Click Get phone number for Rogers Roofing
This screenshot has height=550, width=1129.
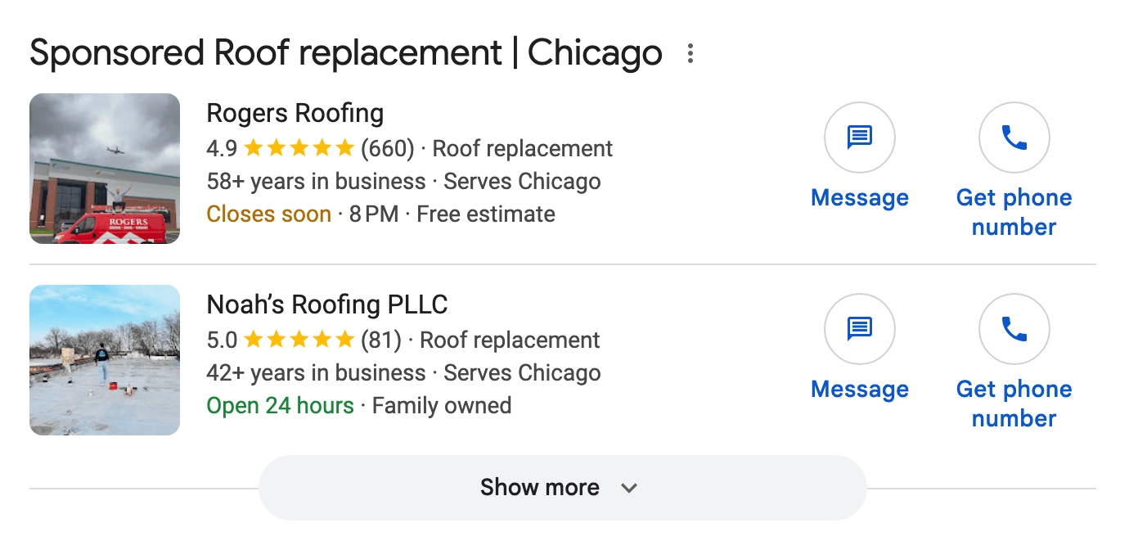click(x=1014, y=212)
